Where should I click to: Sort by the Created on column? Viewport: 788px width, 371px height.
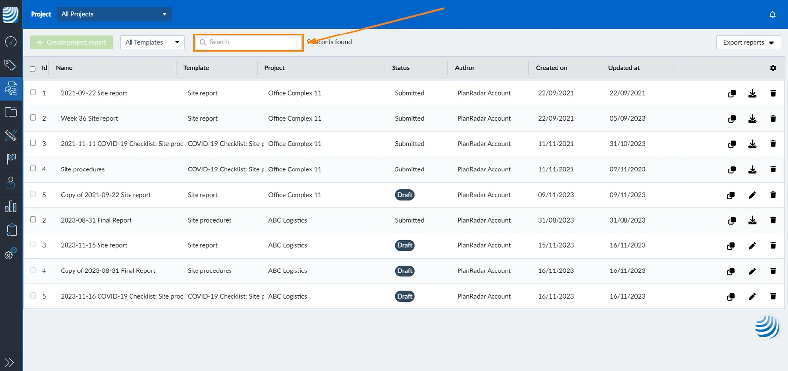(x=552, y=68)
